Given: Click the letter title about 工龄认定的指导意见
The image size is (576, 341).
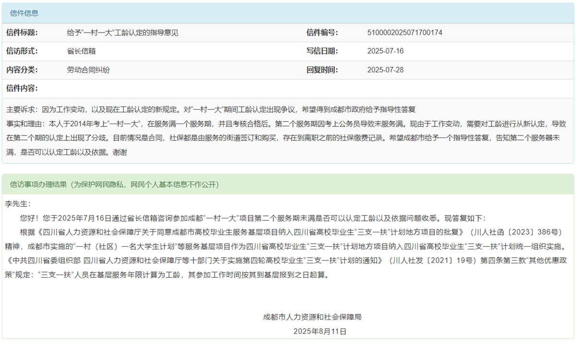Looking at the screenshot, I should pos(122,33).
